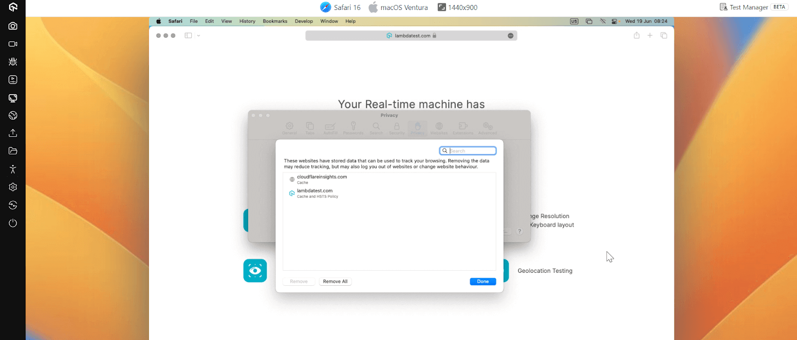Screen dimensions: 797x340
Task: Toggle the Safari sidebar icon
Action: point(188,35)
